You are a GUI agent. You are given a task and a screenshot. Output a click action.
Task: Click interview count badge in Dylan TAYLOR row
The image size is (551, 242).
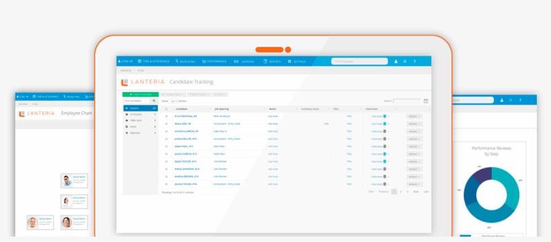(x=385, y=161)
